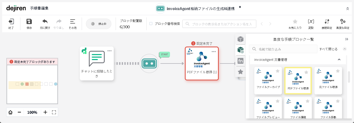Add to favorites with お気に入り star
The width and height of the screenshot is (354, 123).
pyautogui.click(x=295, y=22)
